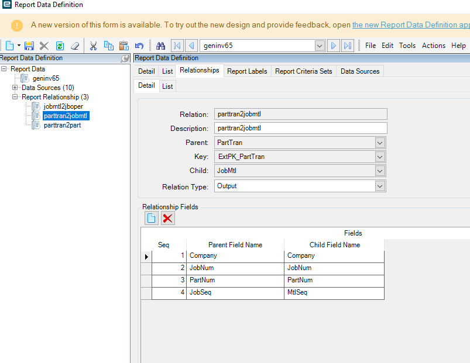Screen dimensions: 470x363
Task: Select parttran2part in the tree
Action: point(62,125)
